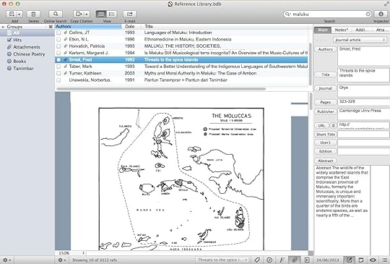Click the Delete trash icon
390x264 pixels.
point(33,14)
